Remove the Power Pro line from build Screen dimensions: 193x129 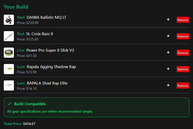tap(183, 53)
